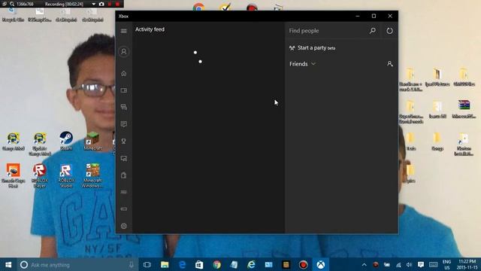Select the Activity feed heading
Screen dimensions: 481x271
point(150,29)
